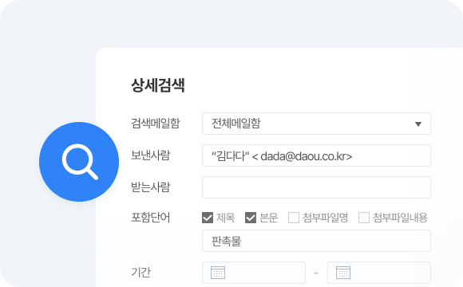Image resolution: width=463 pixels, height=287 pixels.
Task: Open the start date calendar icon
Action: click(218, 273)
